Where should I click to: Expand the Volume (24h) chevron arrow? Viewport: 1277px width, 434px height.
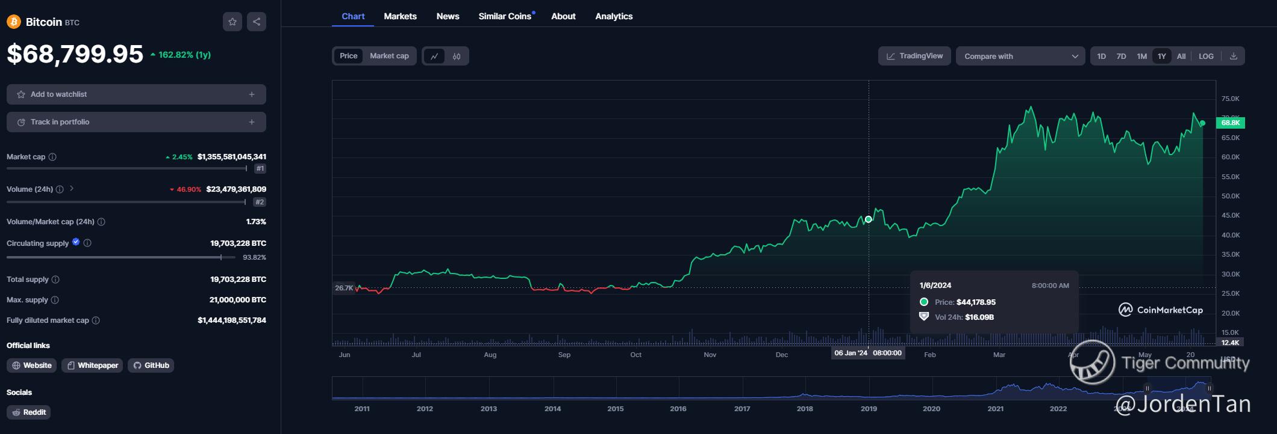(x=72, y=189)
